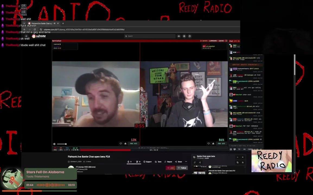
Task: Toggle the SFX ON indicator
Action: pos(61,149)
